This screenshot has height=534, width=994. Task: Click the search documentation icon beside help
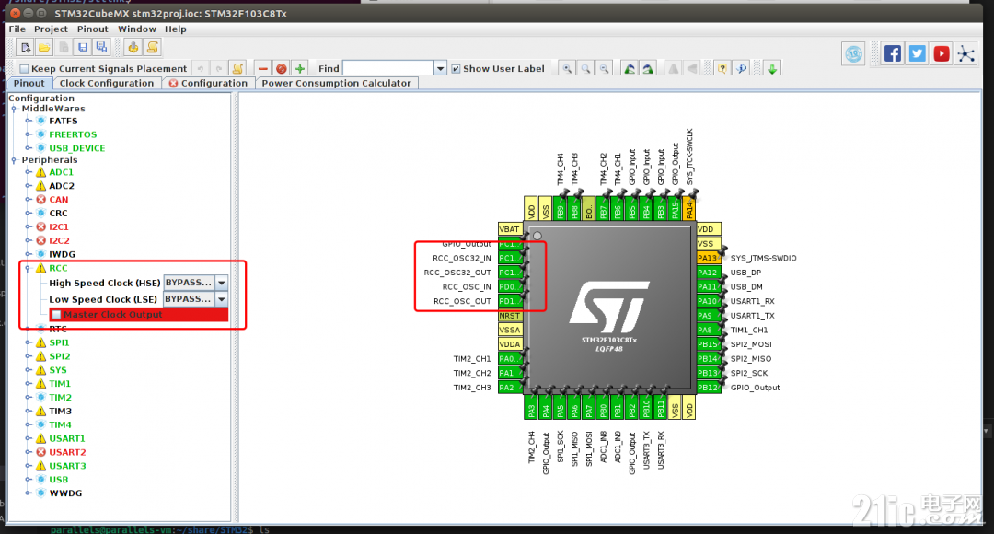click(741, 68)
